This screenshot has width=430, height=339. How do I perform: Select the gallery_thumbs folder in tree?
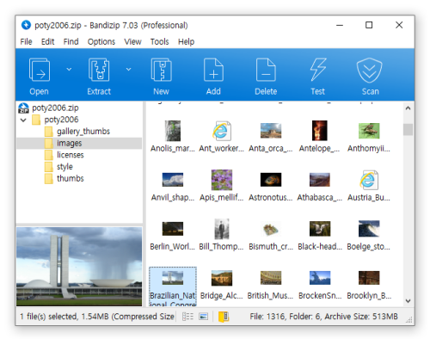pos(83,132)
